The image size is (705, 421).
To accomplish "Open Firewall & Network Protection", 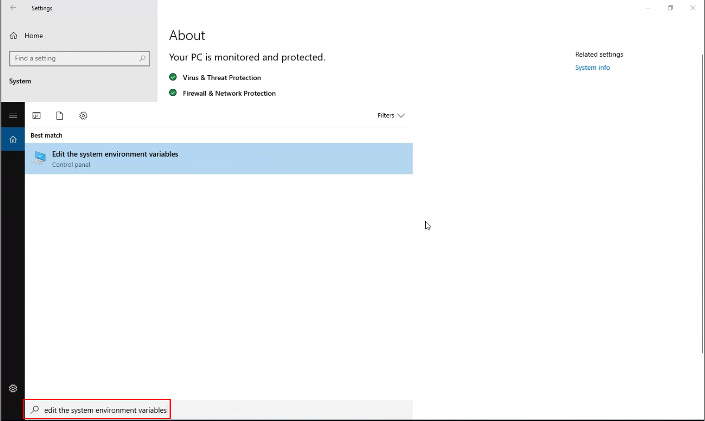I will (x=229, y=93).
